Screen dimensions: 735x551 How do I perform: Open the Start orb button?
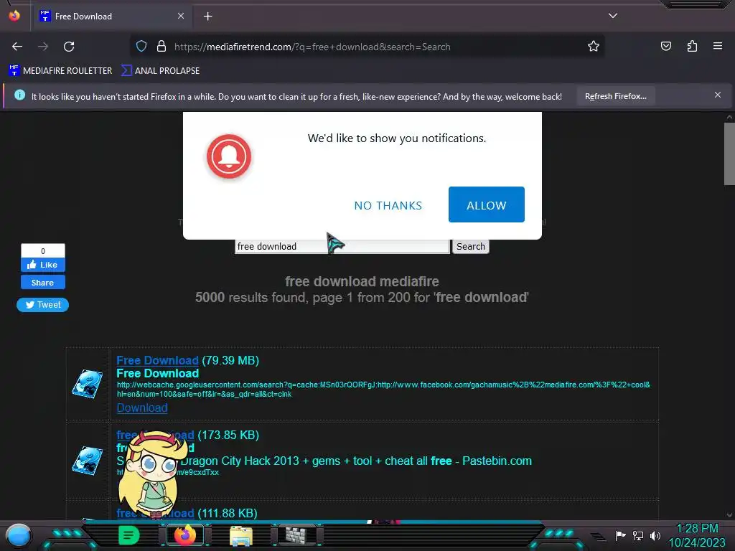[x=19, y=535]
